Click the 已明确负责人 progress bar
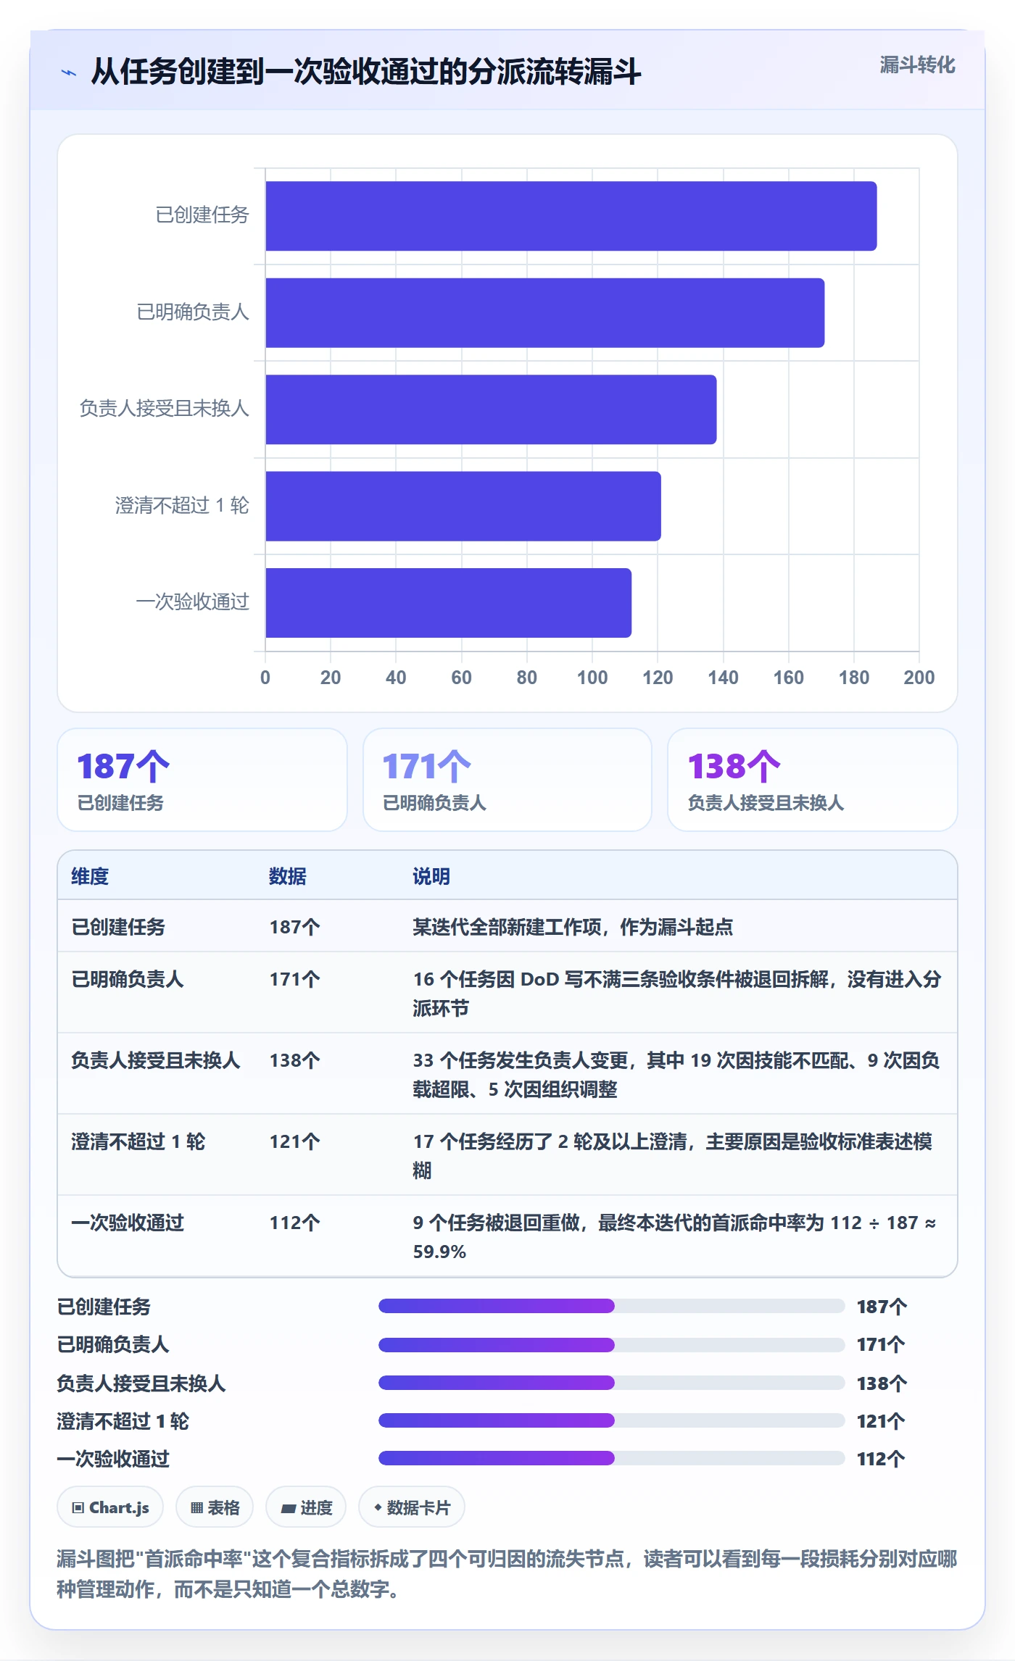This screenshot has height=1661, width=1015. point(611,1344)
